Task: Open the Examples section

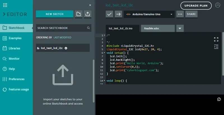Action: (x=17, y=38)
